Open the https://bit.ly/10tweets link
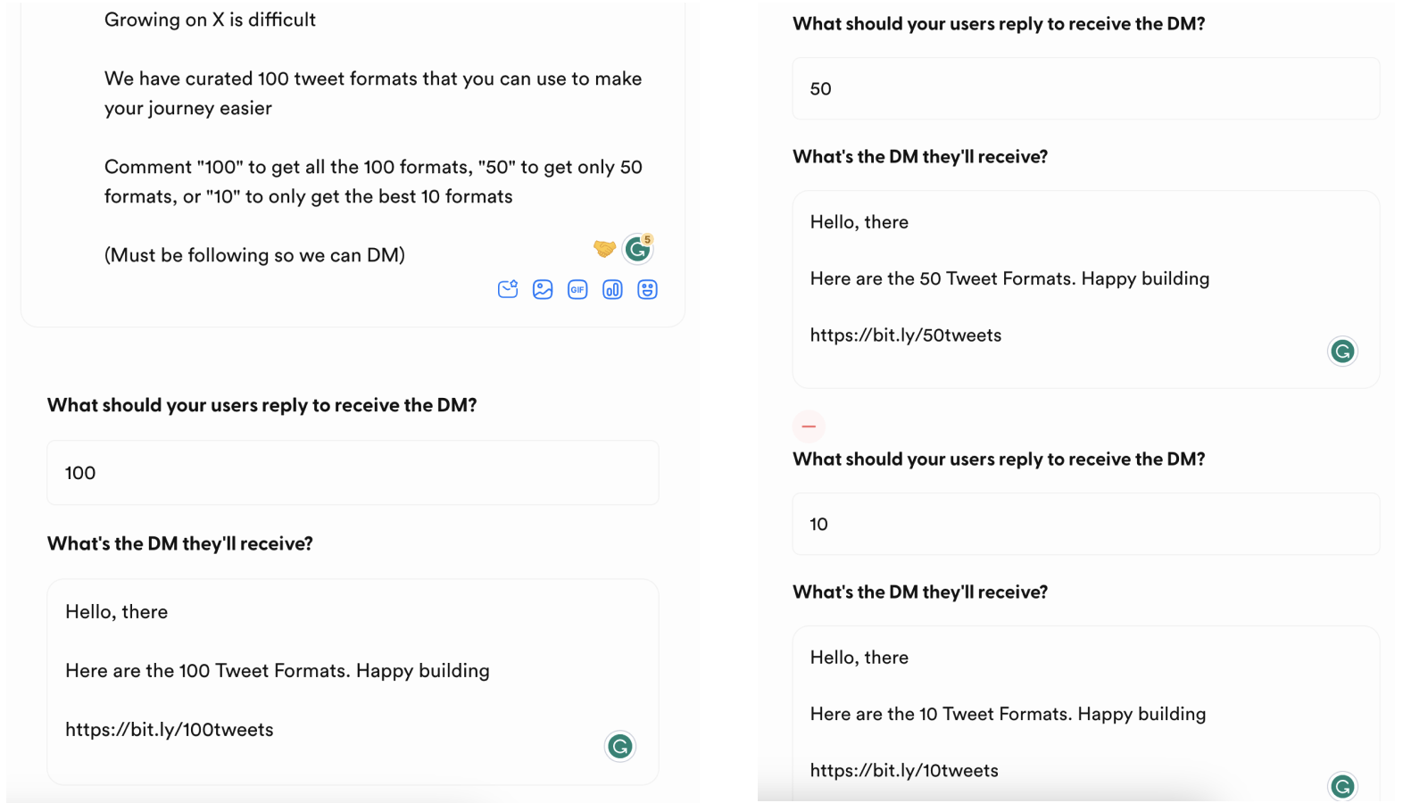The width and height of the screenshot is (1428, 803). point(904,770)
